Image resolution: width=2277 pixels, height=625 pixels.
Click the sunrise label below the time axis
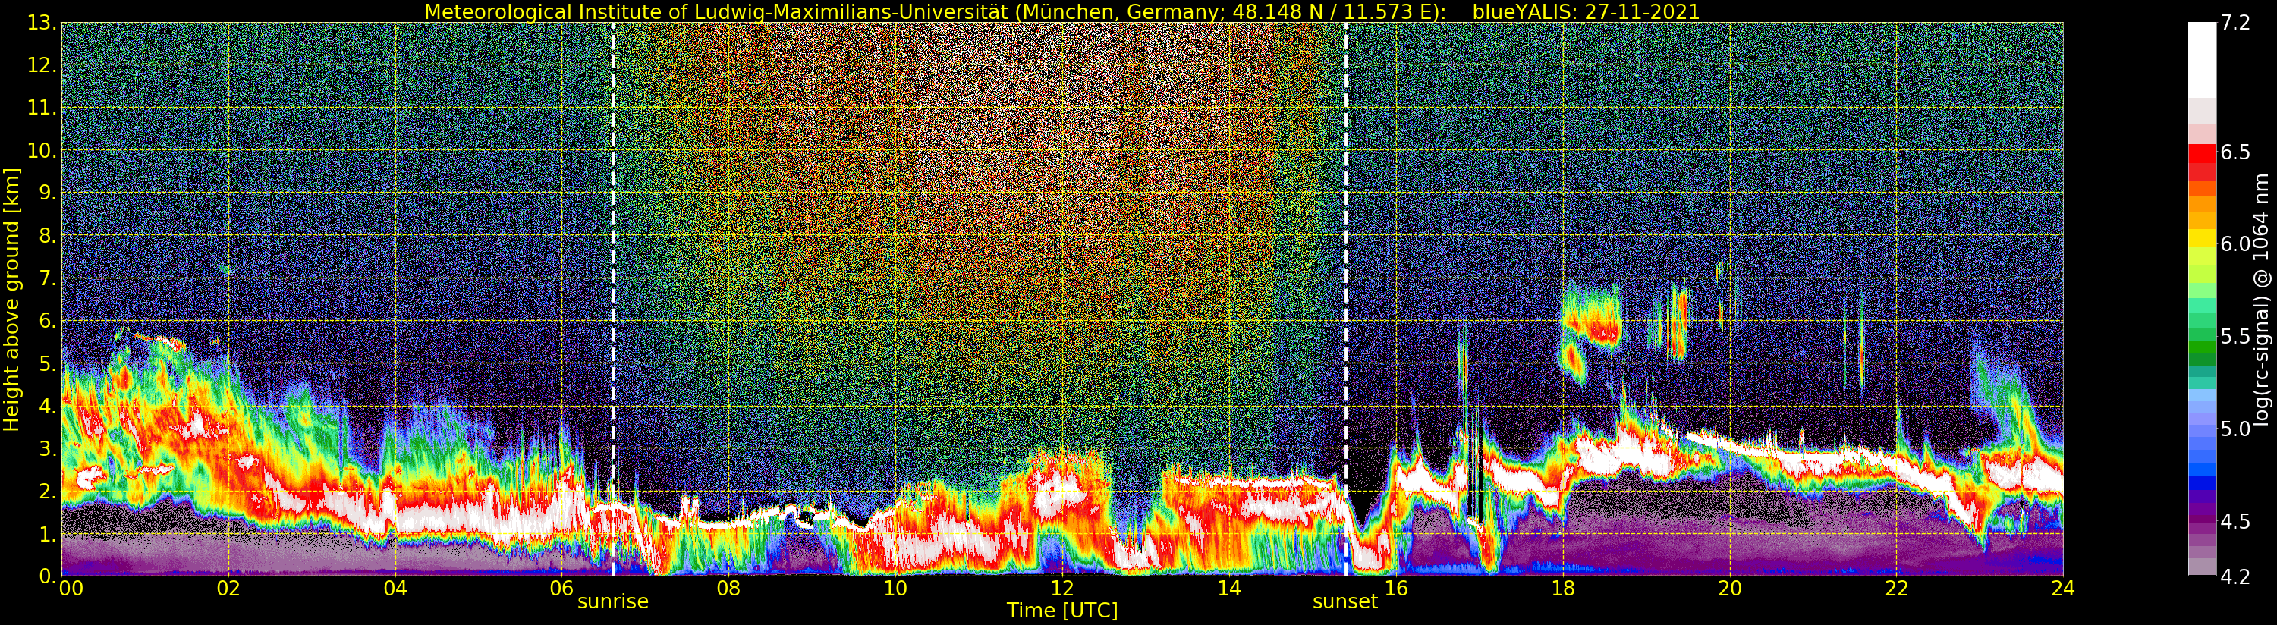click(612, 602)
